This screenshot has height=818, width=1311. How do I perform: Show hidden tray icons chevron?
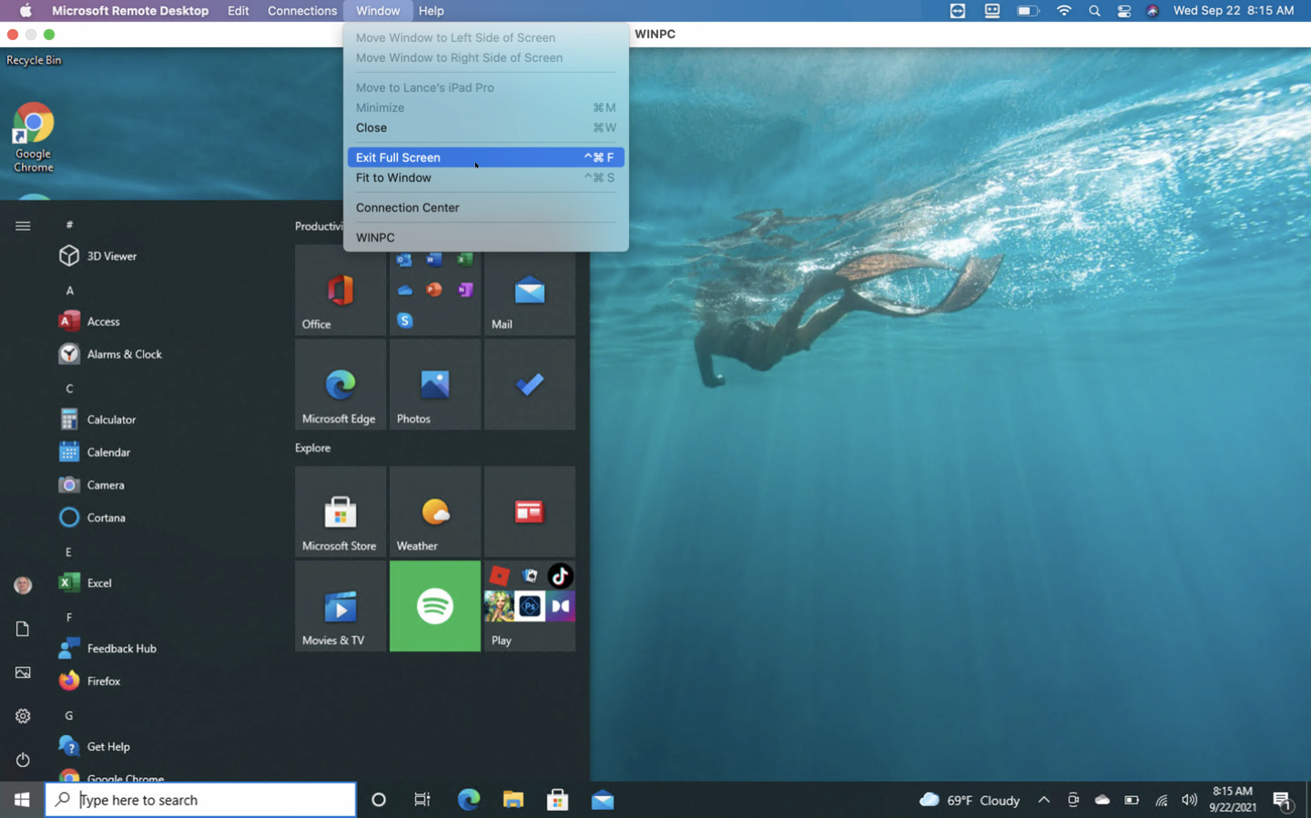click(1044, 800)
